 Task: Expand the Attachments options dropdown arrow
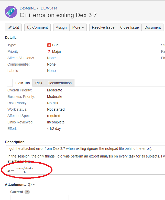[x=34, y=185]
